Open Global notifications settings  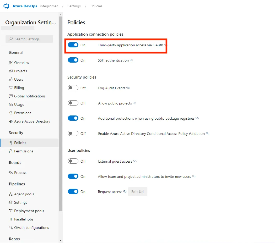(x=29, y=96)
